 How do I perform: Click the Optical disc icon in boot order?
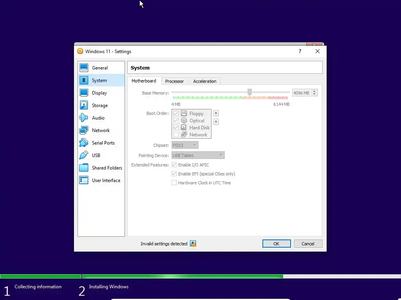pyautogui.click(x=184, y=120)
